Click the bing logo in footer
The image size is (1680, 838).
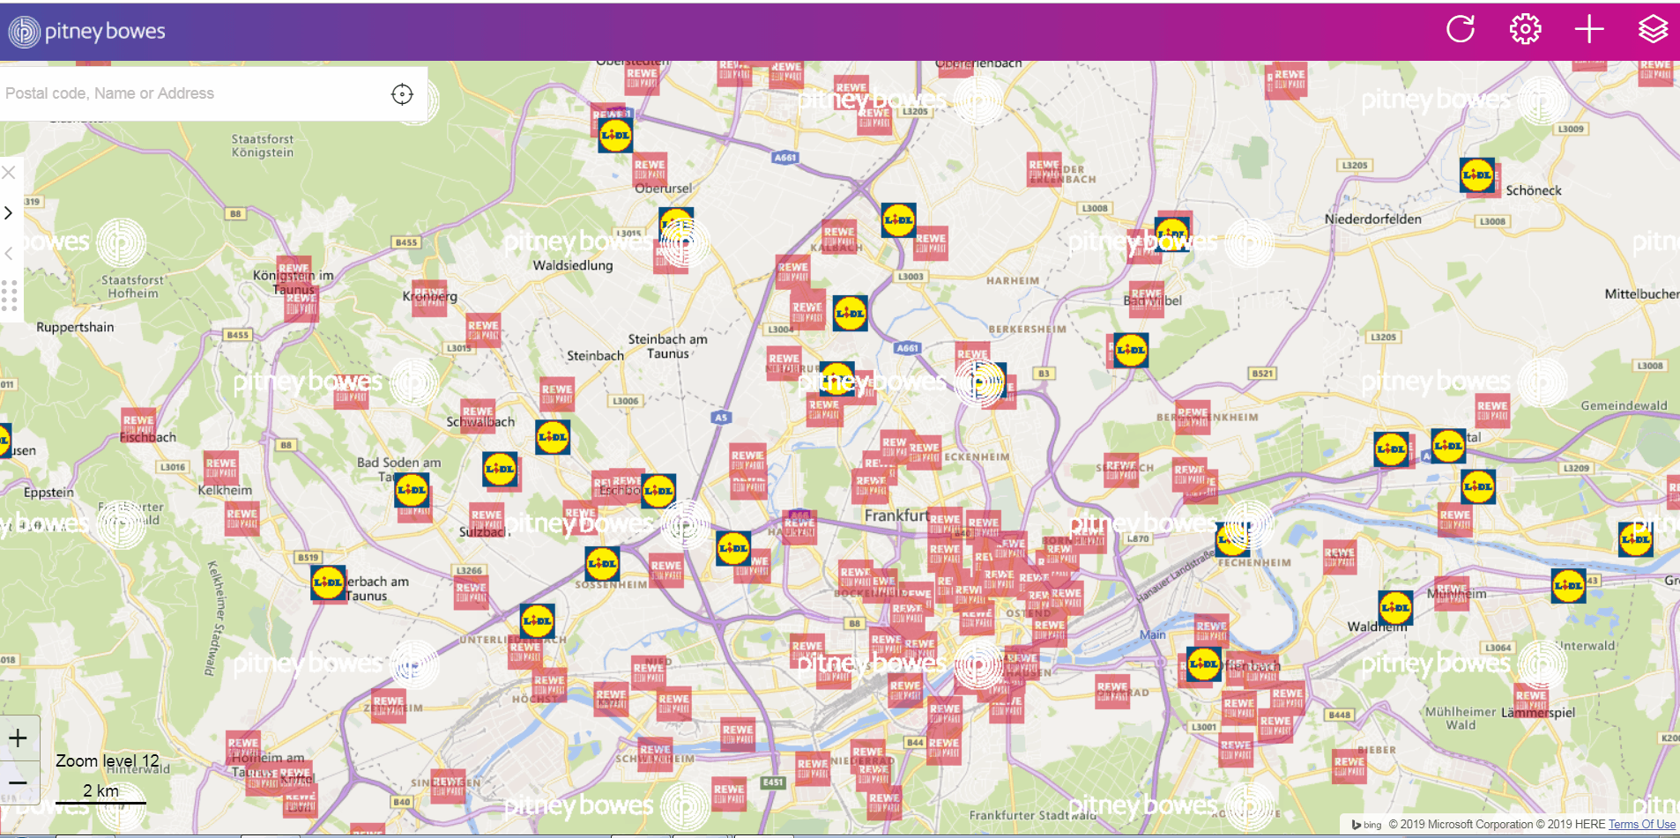[x=1367, y=825]
